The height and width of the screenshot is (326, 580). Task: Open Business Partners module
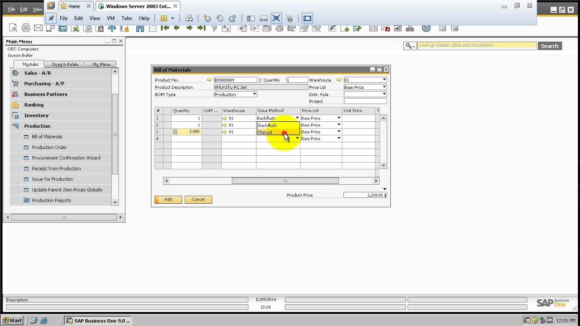(45, 94)
